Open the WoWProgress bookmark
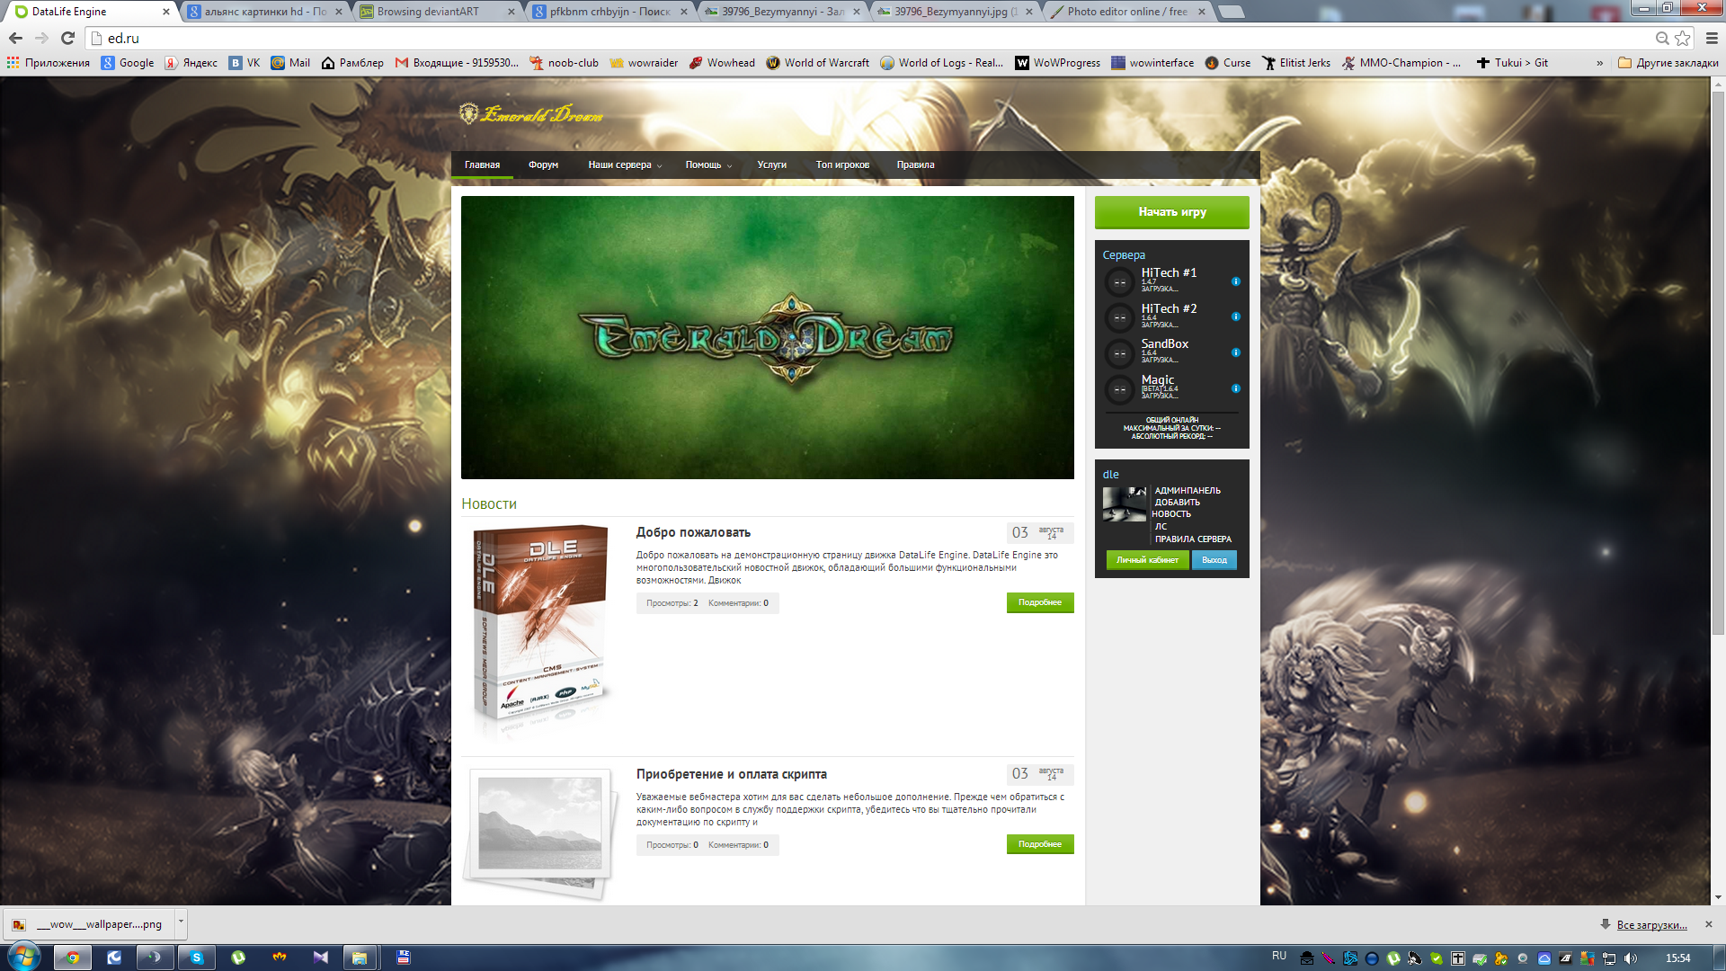This screenshot has height=971, width=1726. point(1058,63)
